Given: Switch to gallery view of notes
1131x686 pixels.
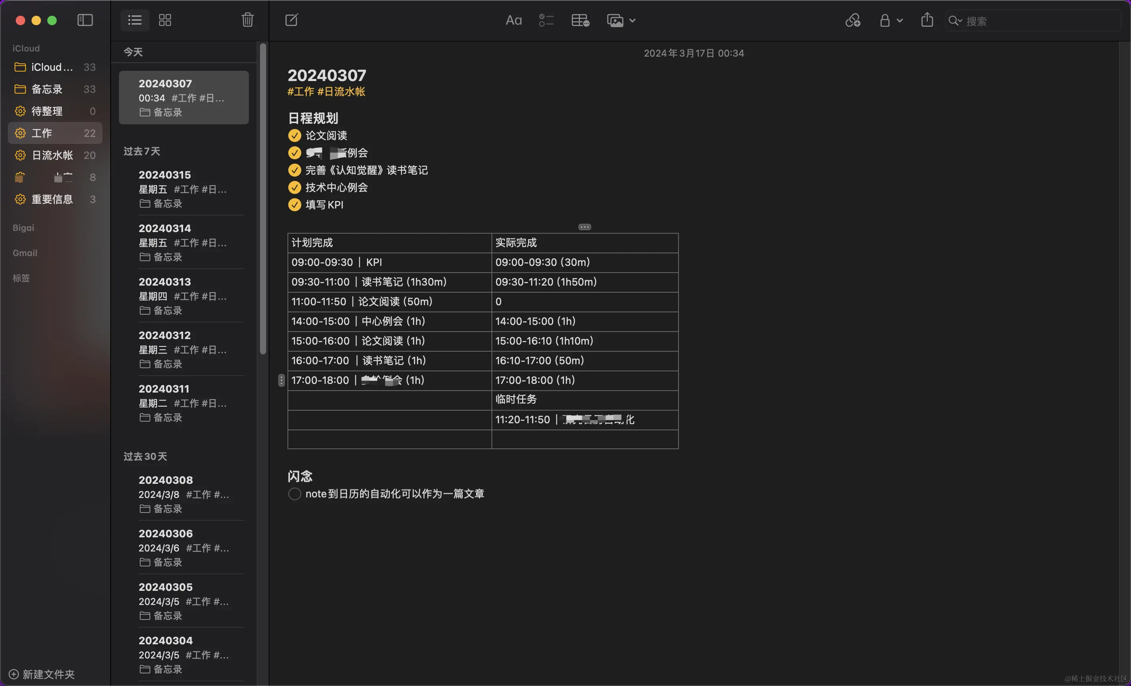Looking at the screenshot, I should tap(165, 20).
